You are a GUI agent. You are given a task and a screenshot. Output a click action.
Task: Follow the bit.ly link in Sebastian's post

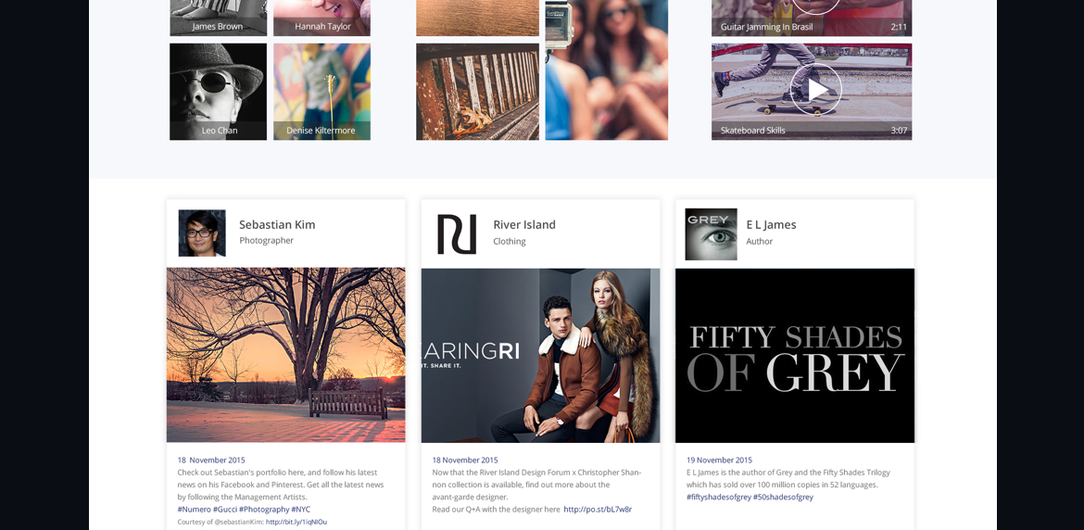click(x=296, y=522)
